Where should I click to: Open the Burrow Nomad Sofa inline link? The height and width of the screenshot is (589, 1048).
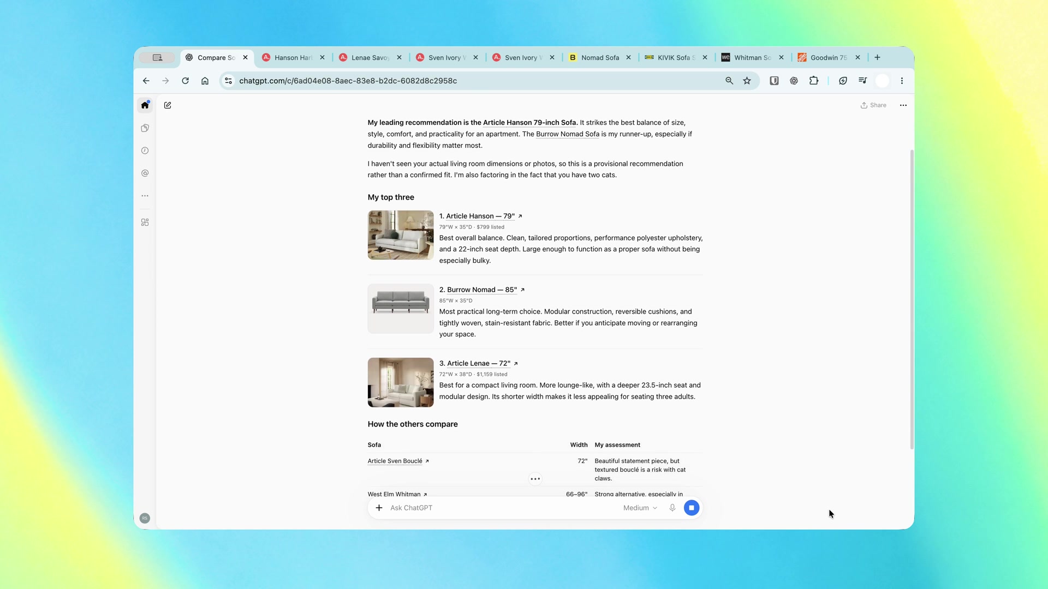pos(568,134)
